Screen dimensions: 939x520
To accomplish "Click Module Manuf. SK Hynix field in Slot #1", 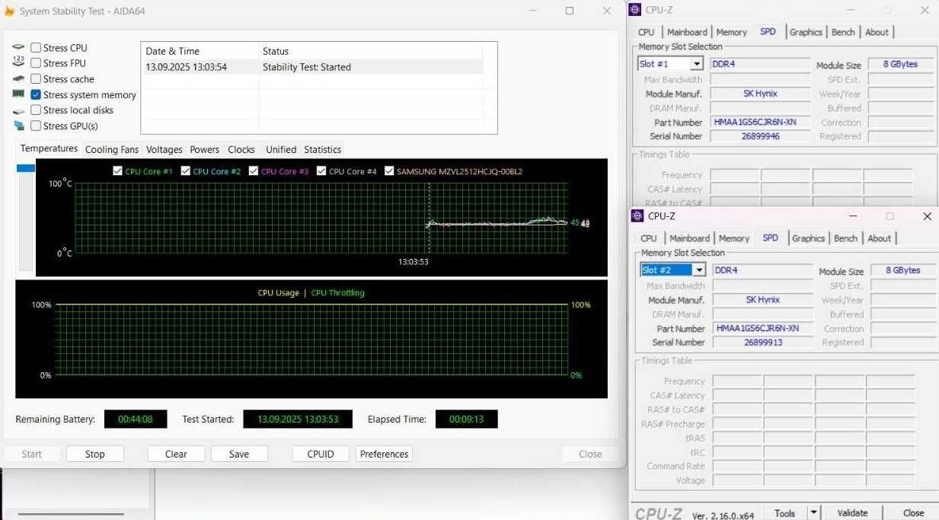I will click(x=760, y=93).
